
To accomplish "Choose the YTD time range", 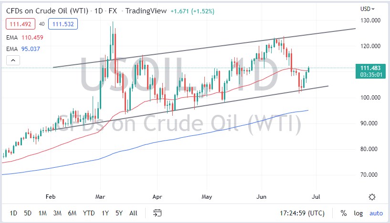I will (88, 213).
